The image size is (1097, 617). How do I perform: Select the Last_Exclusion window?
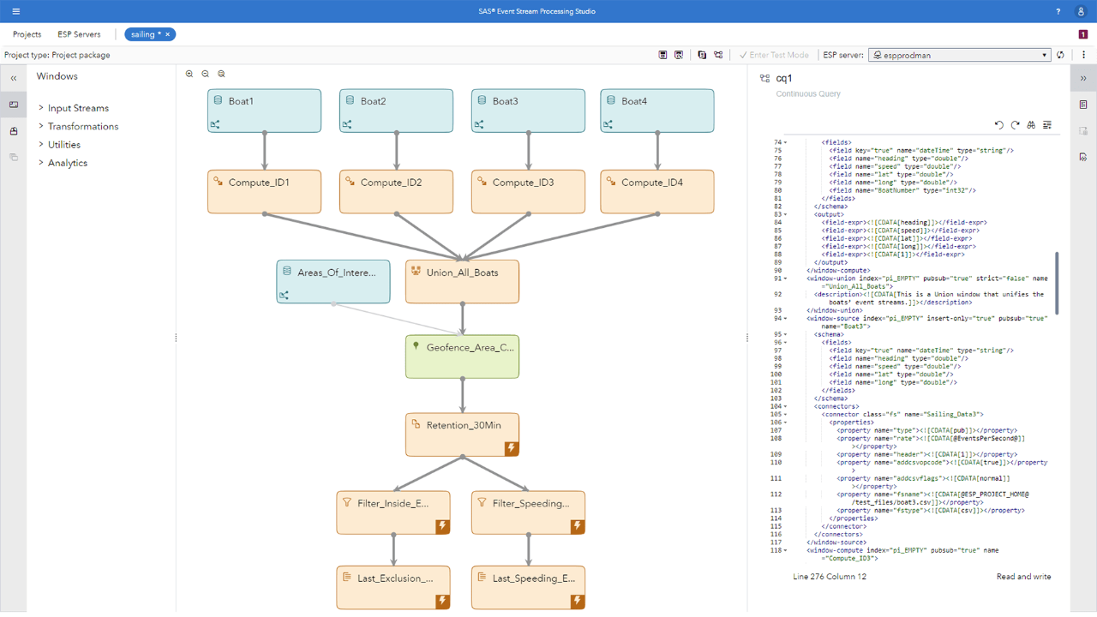coord(393,587)
